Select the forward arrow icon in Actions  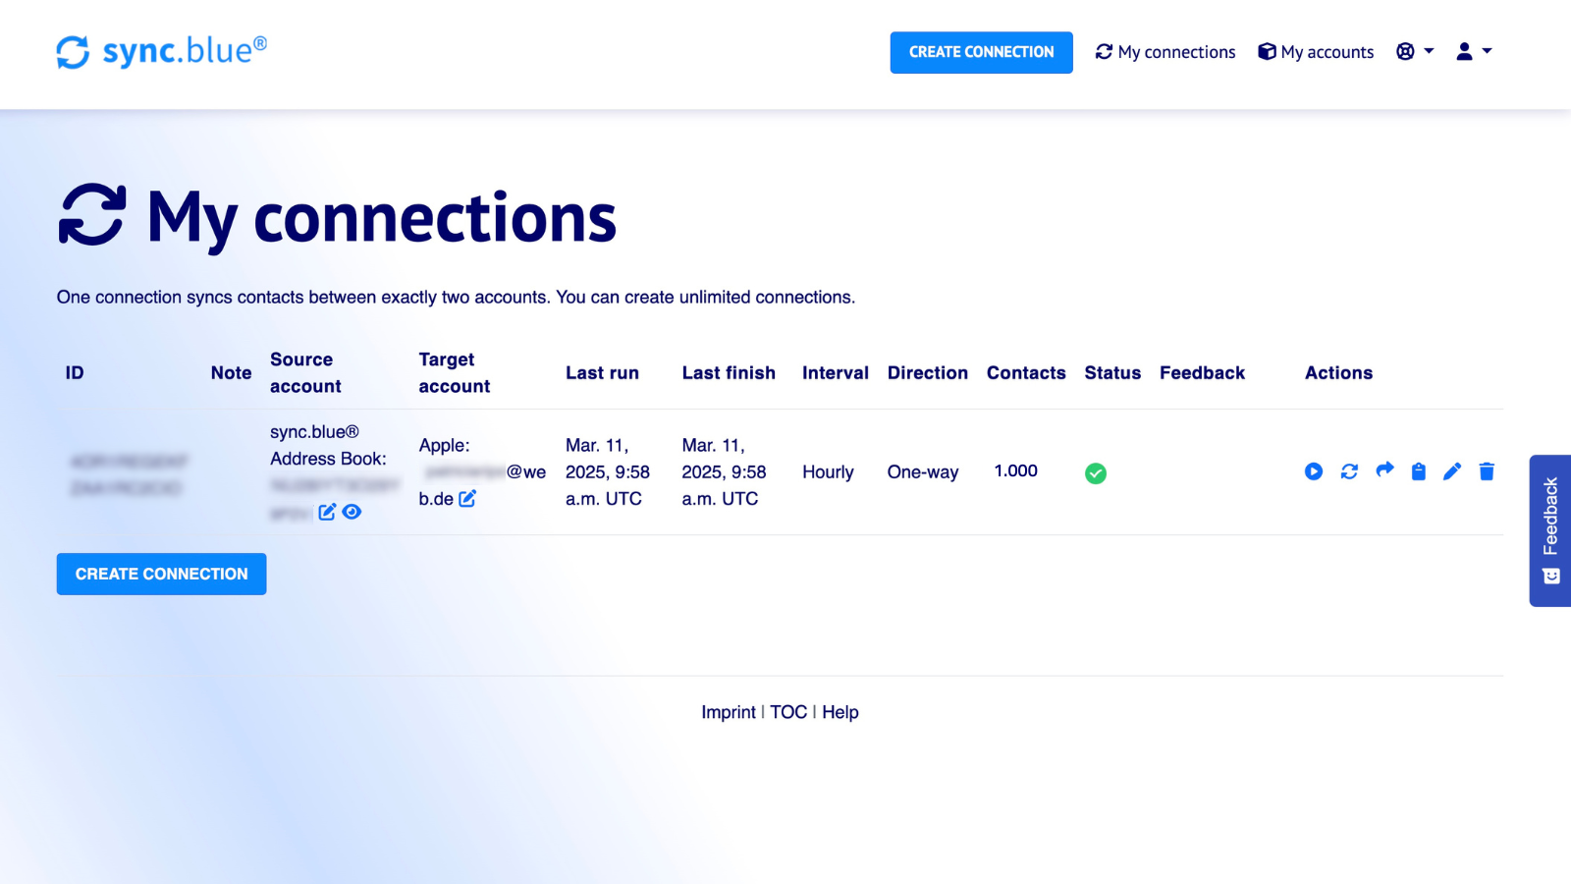(x=1383, y=471)
